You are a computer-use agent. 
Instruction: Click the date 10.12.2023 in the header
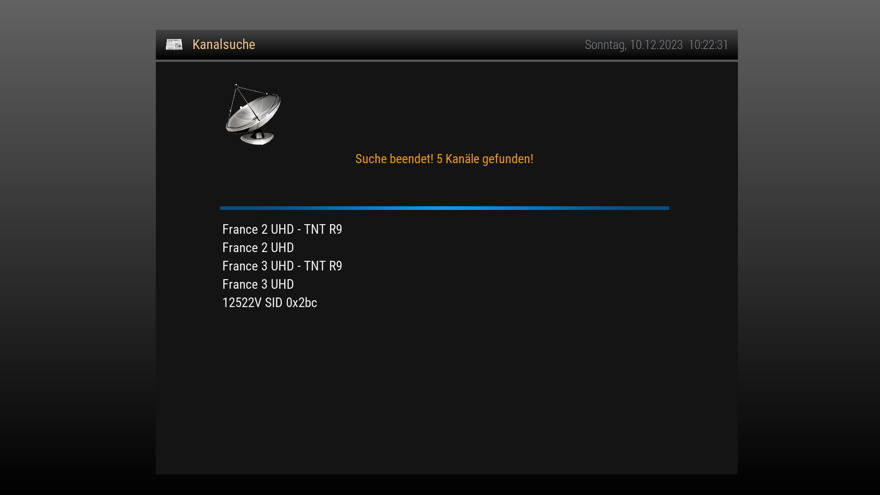[656, 45]
